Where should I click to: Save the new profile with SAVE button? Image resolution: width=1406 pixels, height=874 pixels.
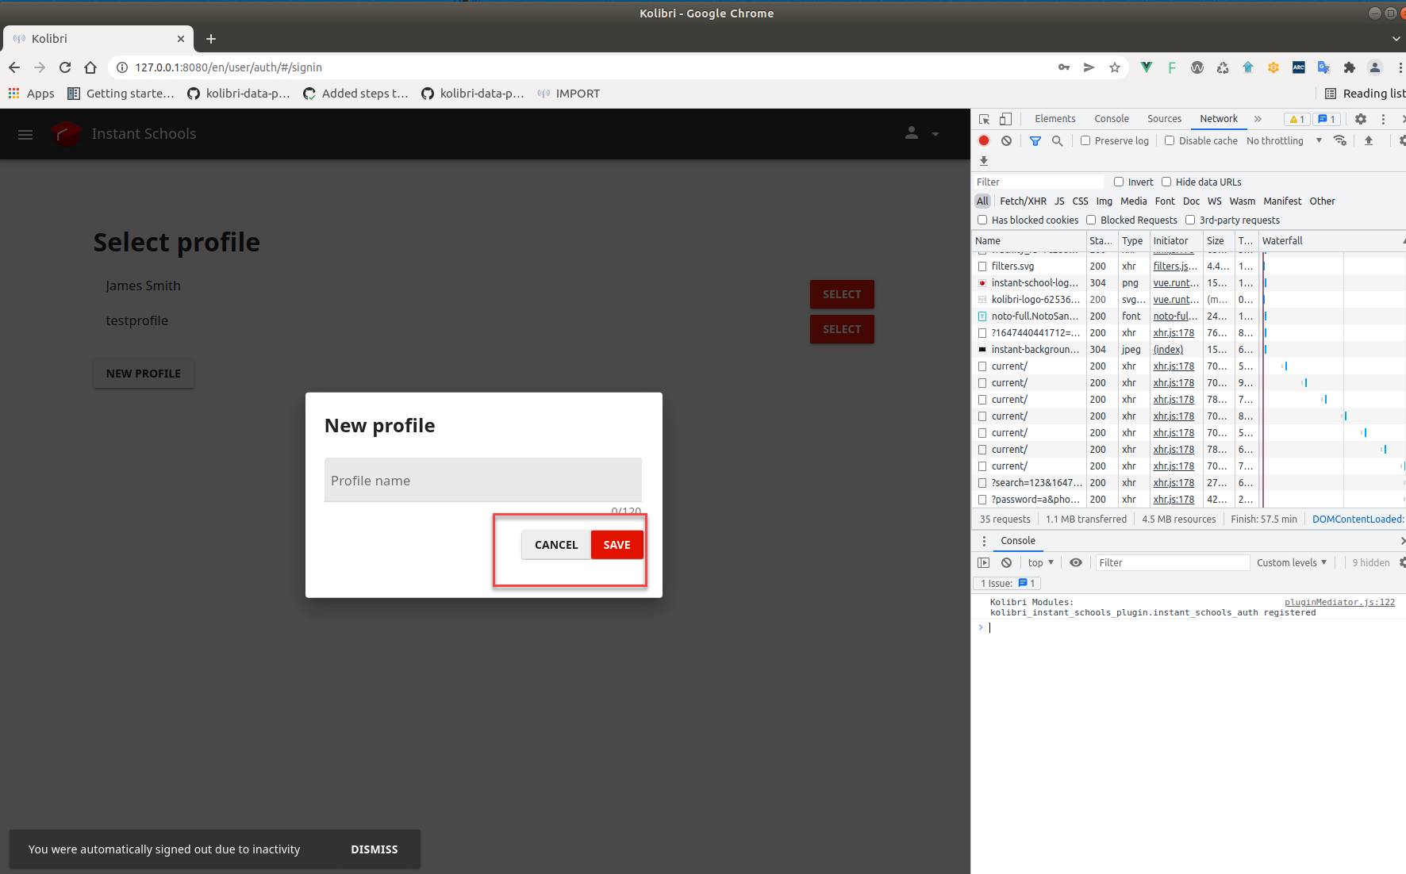click(617, 545)
